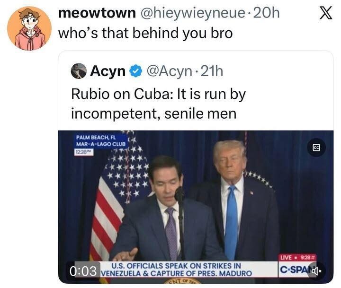Toggle closed captions on the video

(316, 147)
